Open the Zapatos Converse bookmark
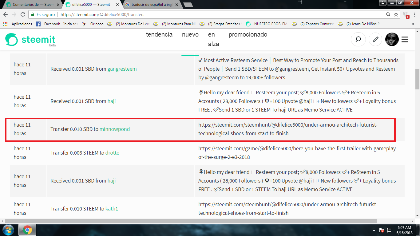Image resolution: width=420 pixels, height=236 pixels. point(313,24)
